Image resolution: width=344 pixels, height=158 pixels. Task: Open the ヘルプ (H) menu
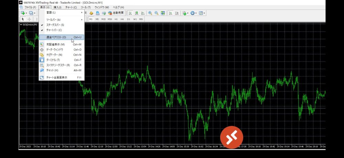118,8
